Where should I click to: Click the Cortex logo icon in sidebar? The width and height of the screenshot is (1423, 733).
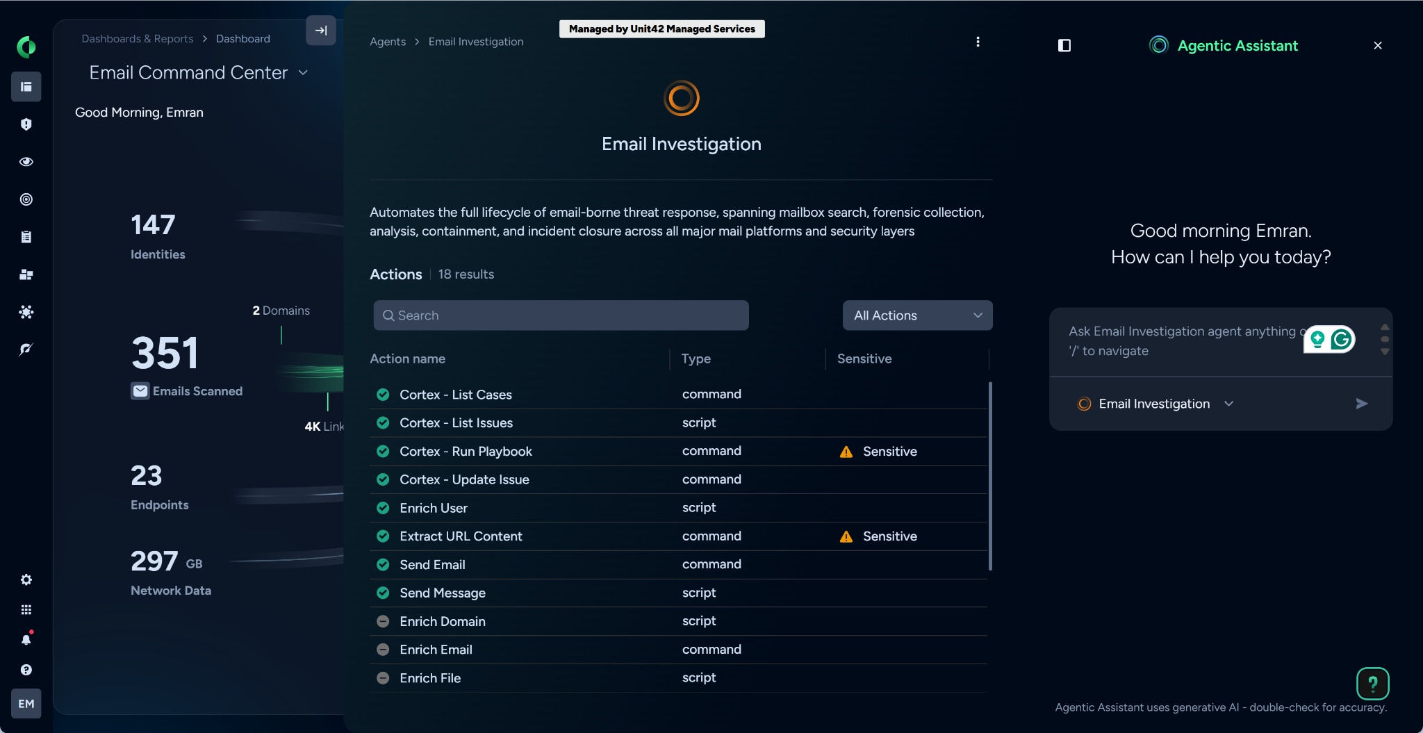pyautogui.click(x=26, y=47)
